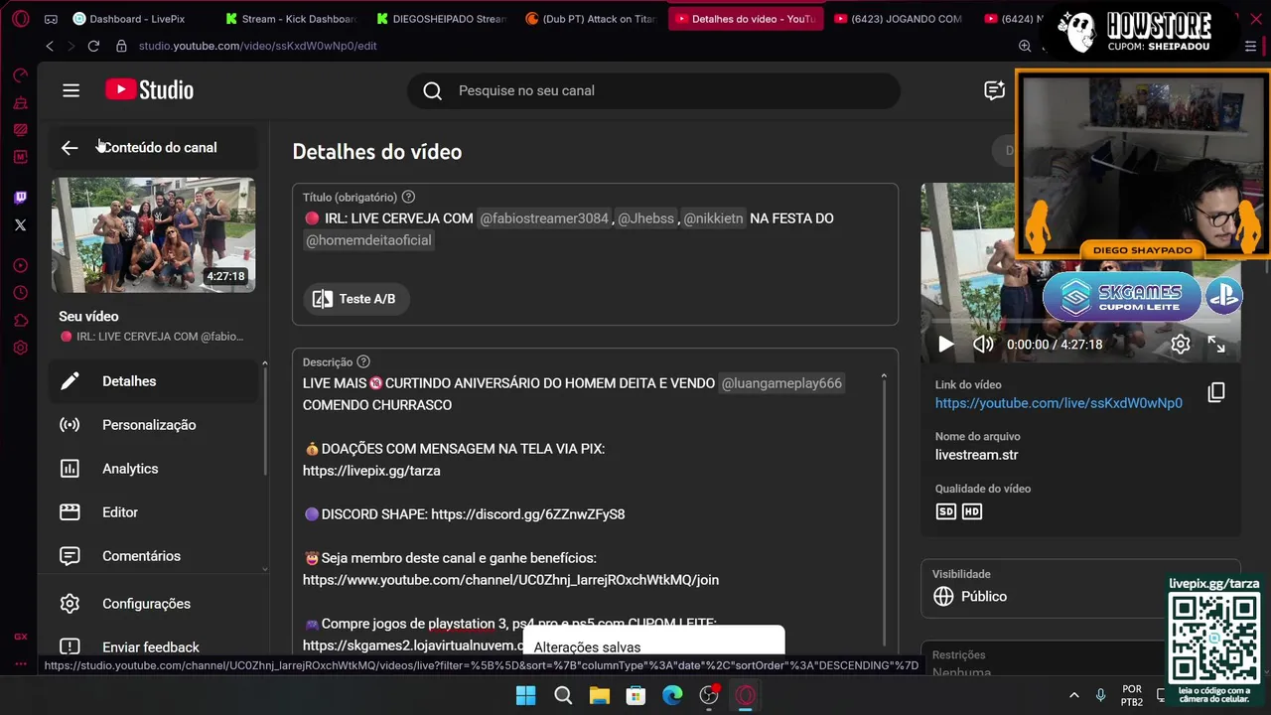Click the description help question-mark icon
Image resolution: width=1271 pixels, height=715 pixels.
pos(363,361)
